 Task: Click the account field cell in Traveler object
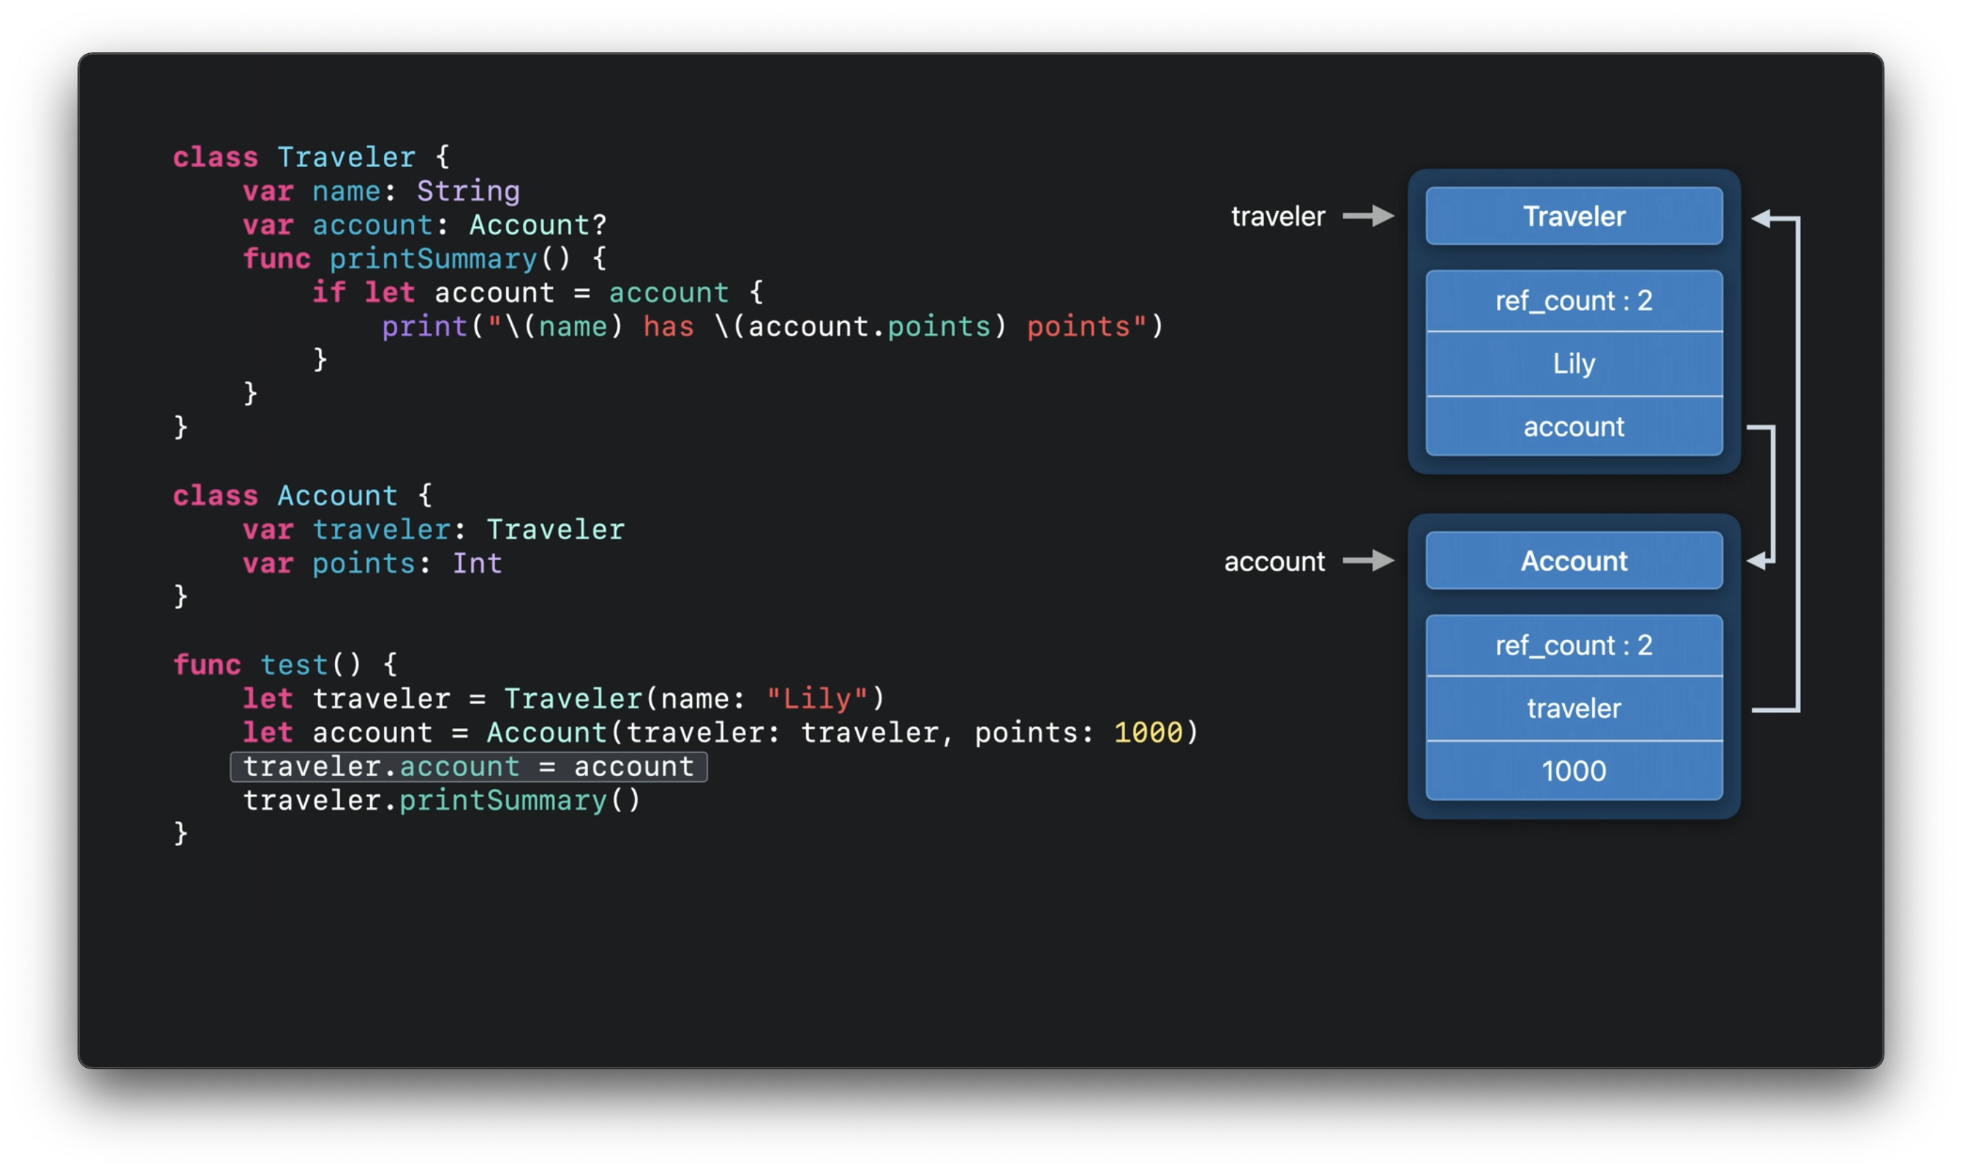pyautogui.click(x=1573, y=427)
